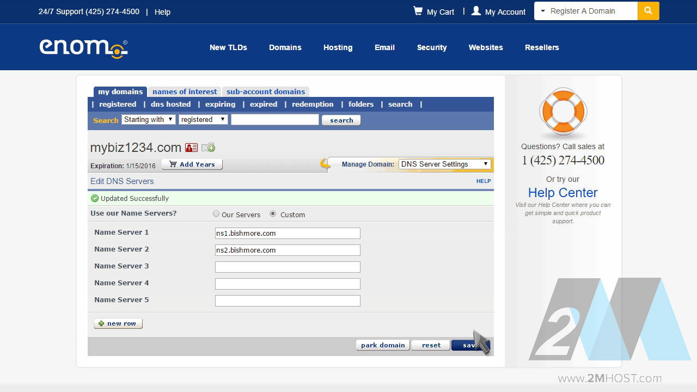Viewport: 697px width, 392px height.
Task: Open the Starting with search dropdown
Action: (149, 120)
